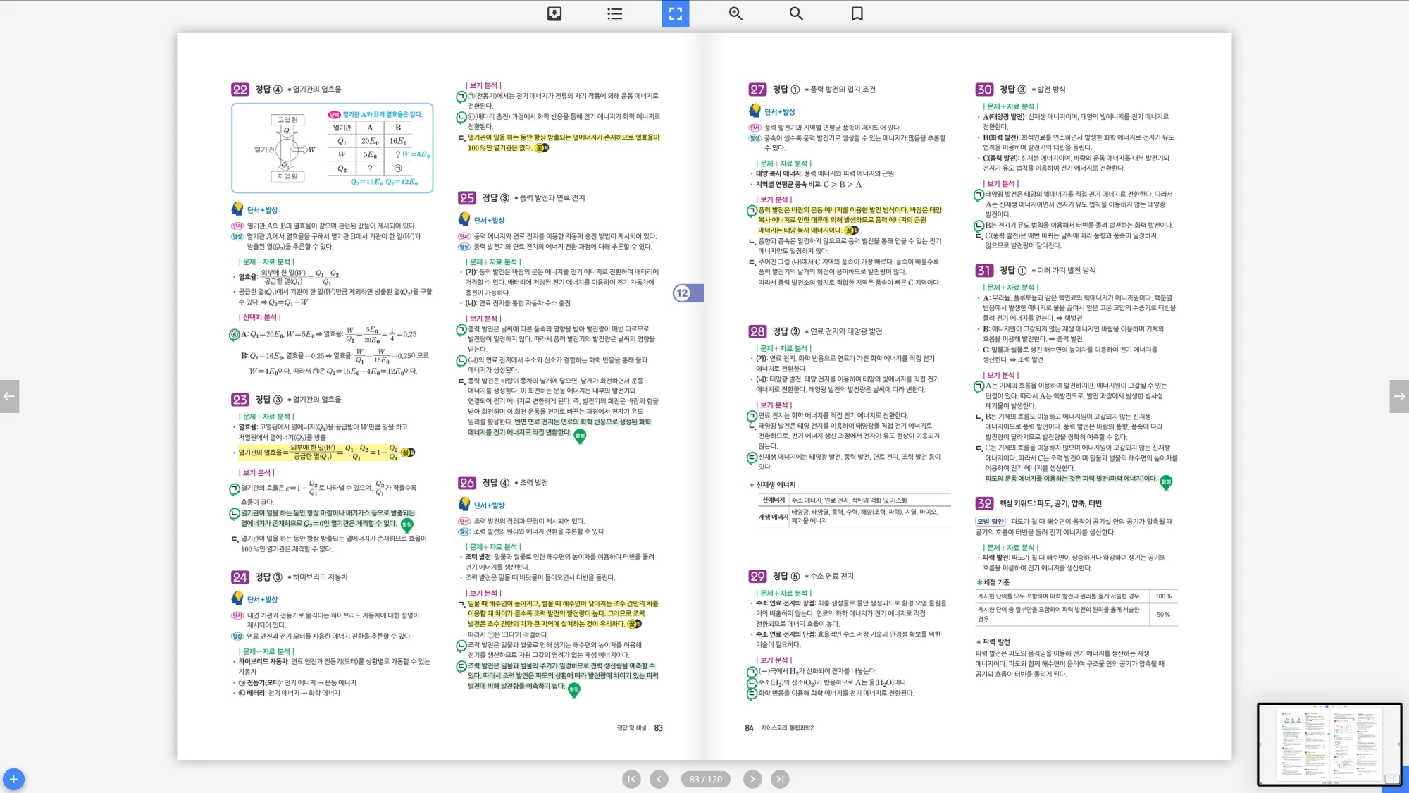Open the table of contents list
Viewport: 1409px width, 793px height.
coord(614,13)
